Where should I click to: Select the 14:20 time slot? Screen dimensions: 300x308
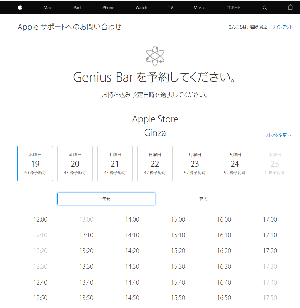pos(132,251)
